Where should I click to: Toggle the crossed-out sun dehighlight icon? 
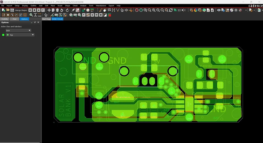[x=240, y=10]
